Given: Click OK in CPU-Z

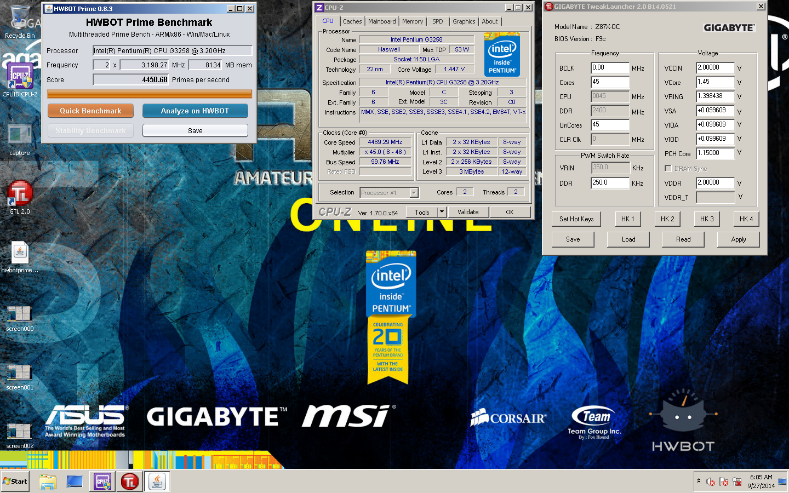Looking at the screenshot, I should tap(510, 212).
